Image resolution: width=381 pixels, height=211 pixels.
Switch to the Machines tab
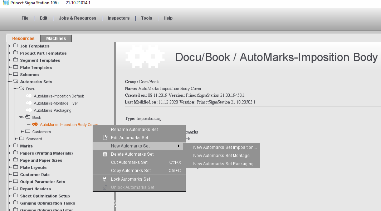56,38
